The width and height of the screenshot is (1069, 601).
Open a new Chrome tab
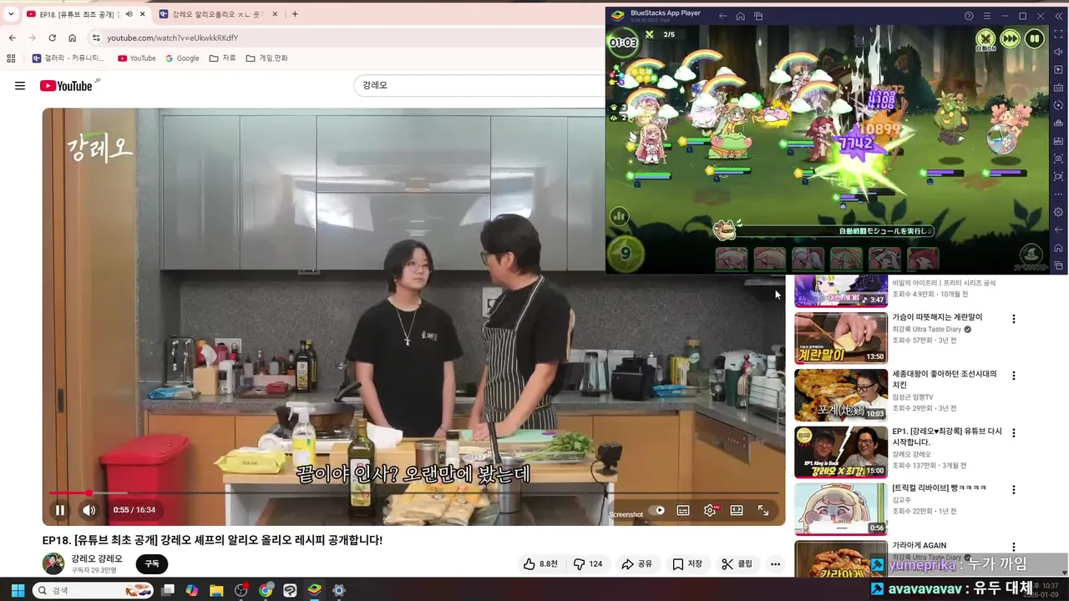(x=295, y=14)
